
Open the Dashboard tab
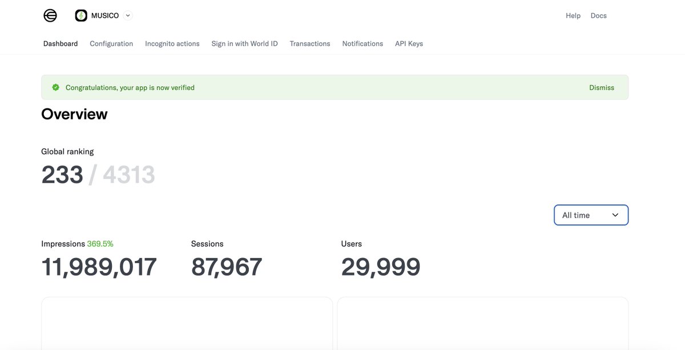tap(61, 43)
